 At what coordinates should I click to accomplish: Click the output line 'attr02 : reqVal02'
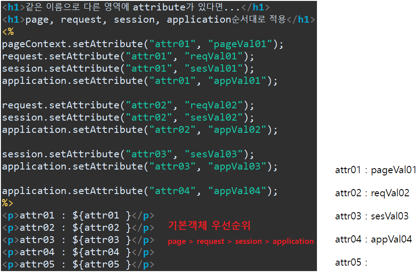[372, 193]
